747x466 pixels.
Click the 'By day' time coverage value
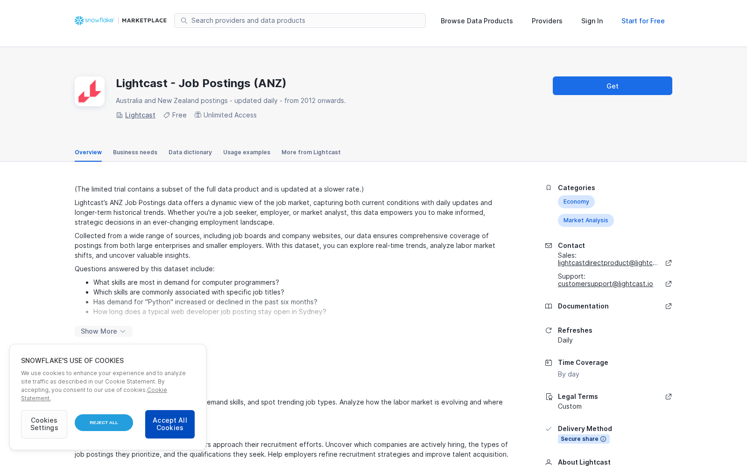[x=569, y=374]
